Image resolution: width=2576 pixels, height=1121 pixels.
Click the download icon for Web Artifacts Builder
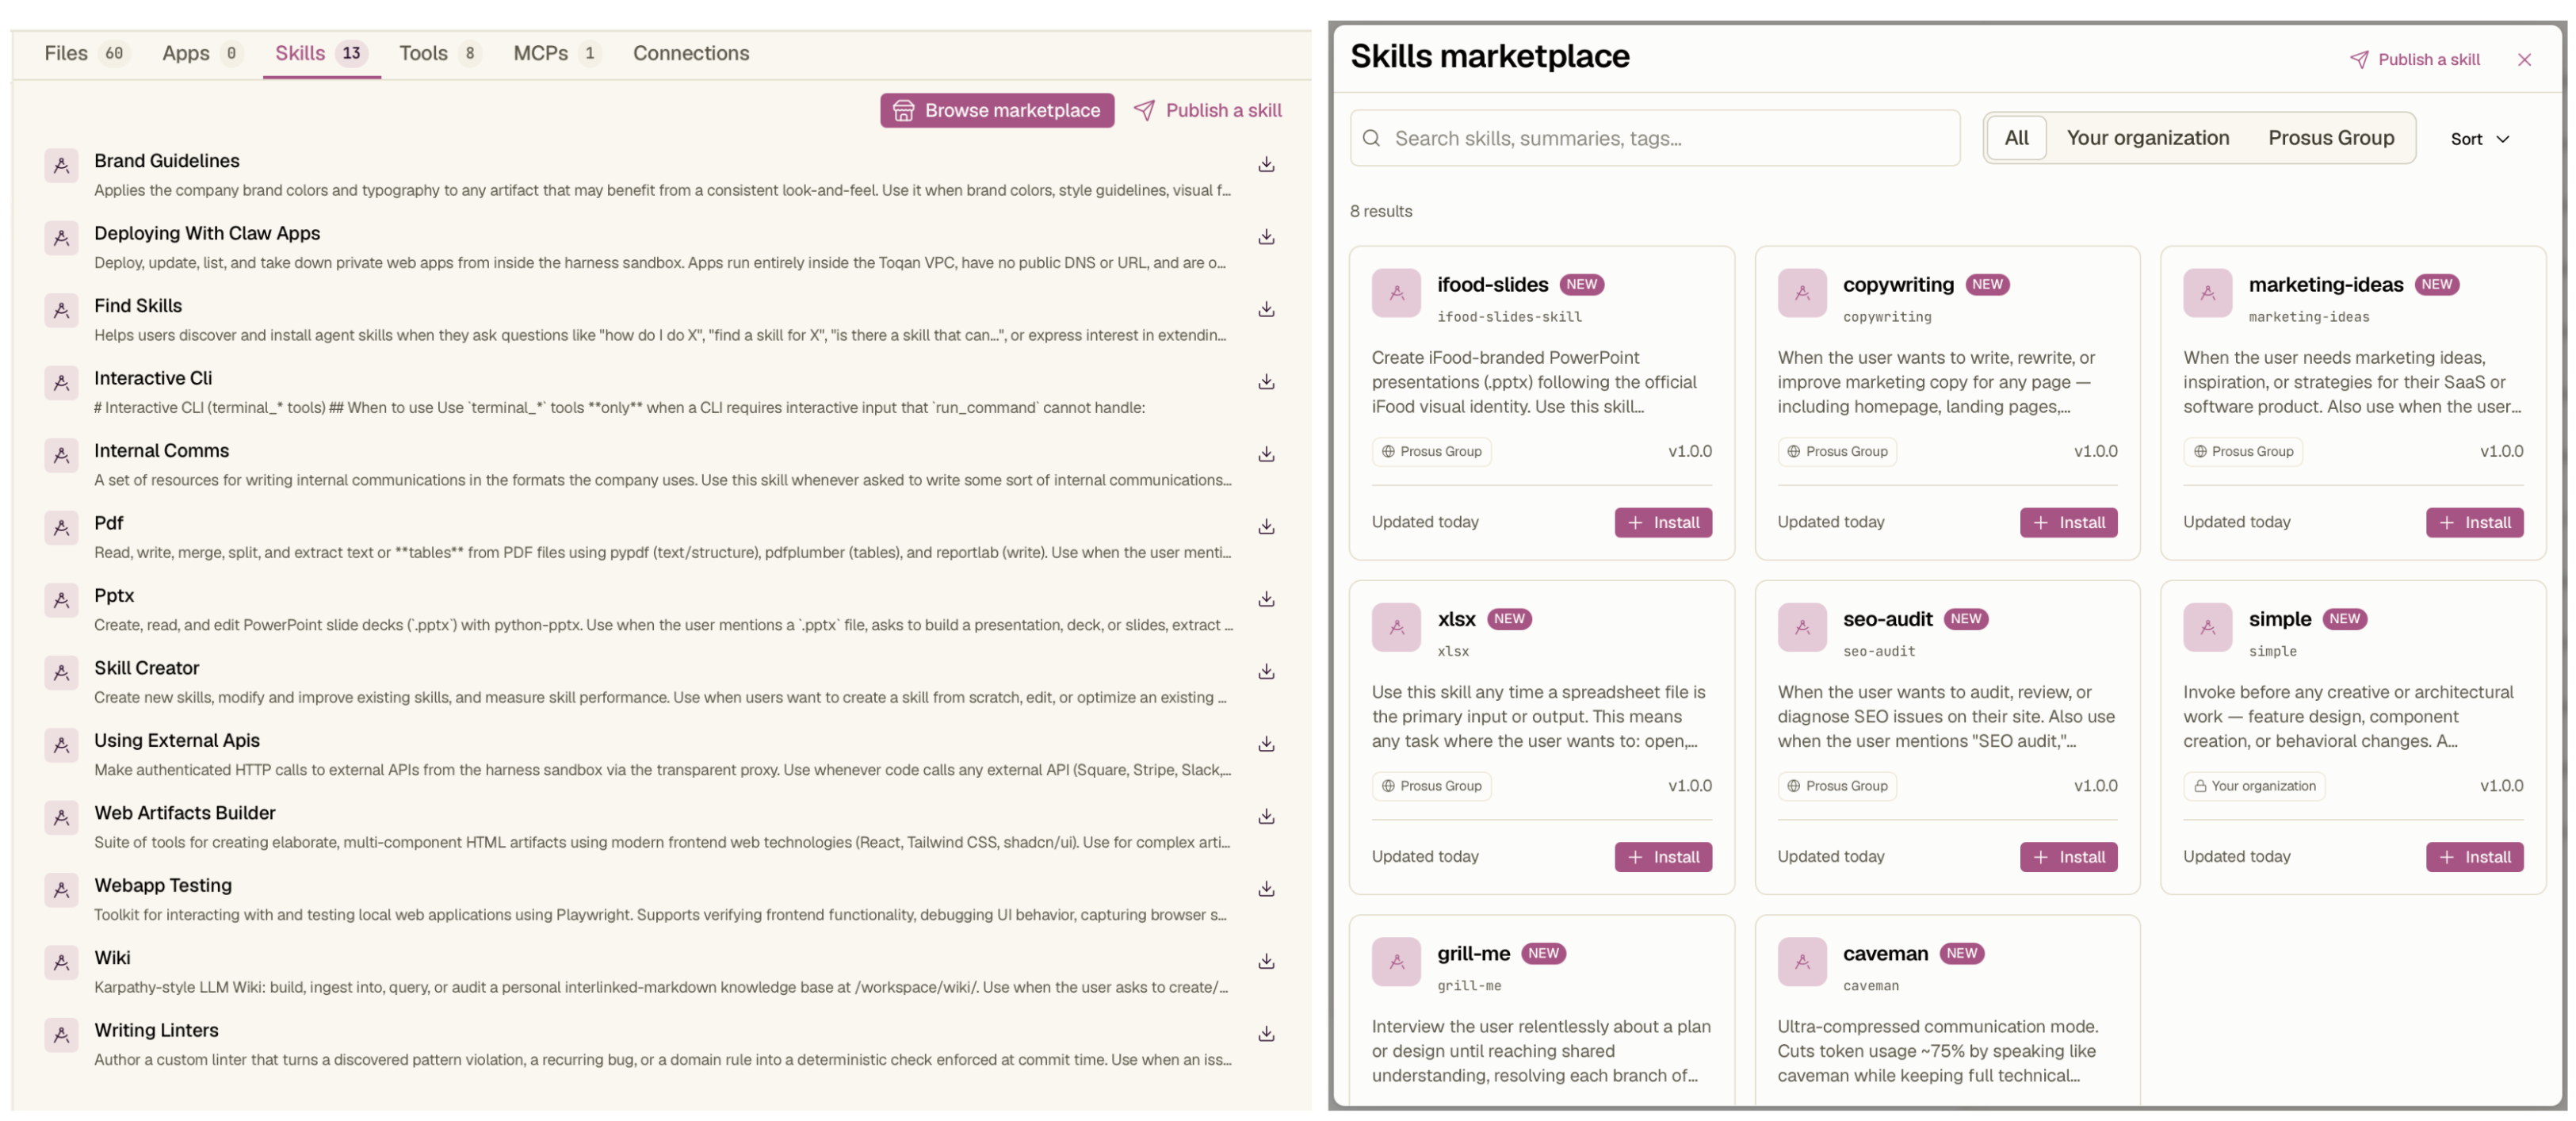[1266, 816]
